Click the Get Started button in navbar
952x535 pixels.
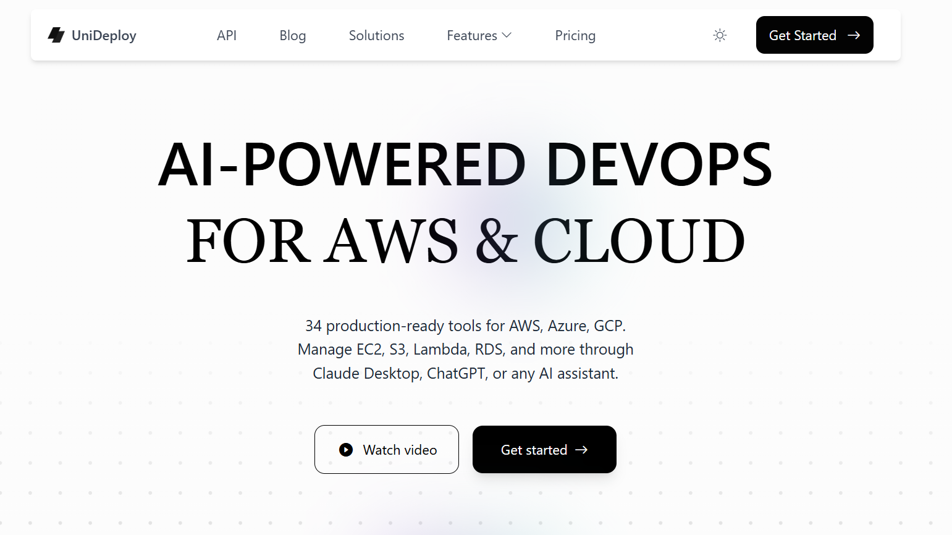(814, 35)
